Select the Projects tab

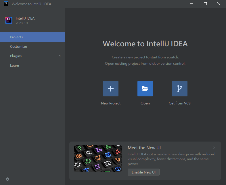pyautogui.click(x=32, y=37)
